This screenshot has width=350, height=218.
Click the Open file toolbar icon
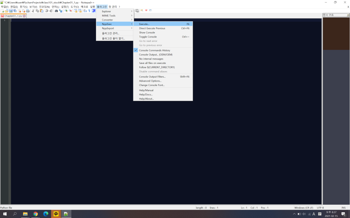coord(7,11)
